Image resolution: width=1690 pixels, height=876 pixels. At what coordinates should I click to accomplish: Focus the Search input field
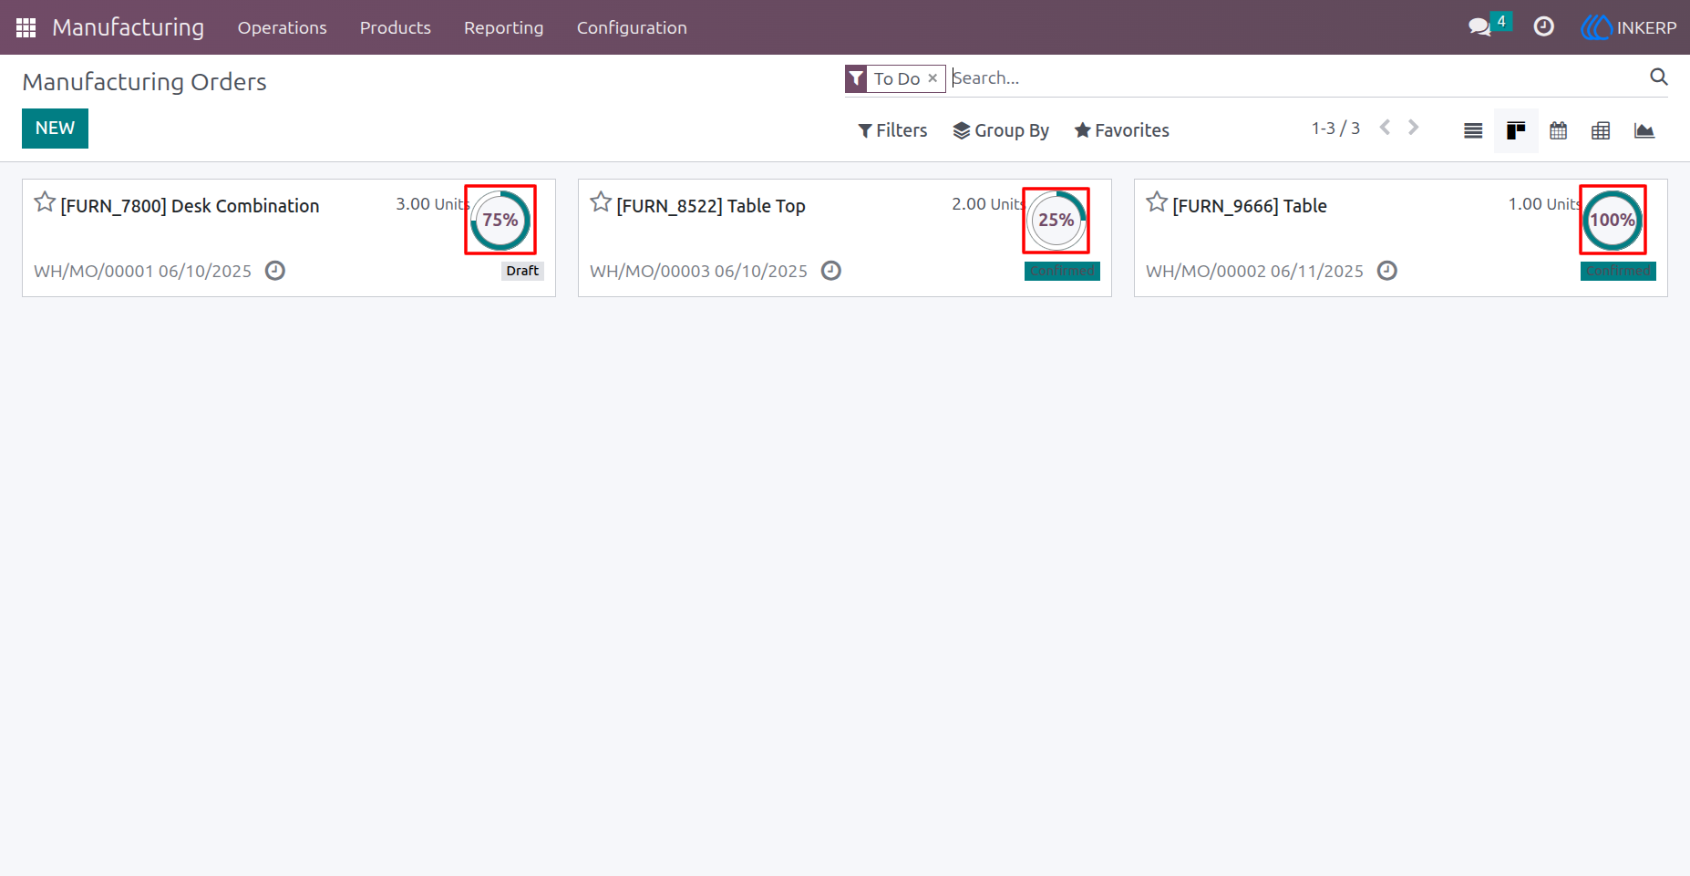point(1298,78)
